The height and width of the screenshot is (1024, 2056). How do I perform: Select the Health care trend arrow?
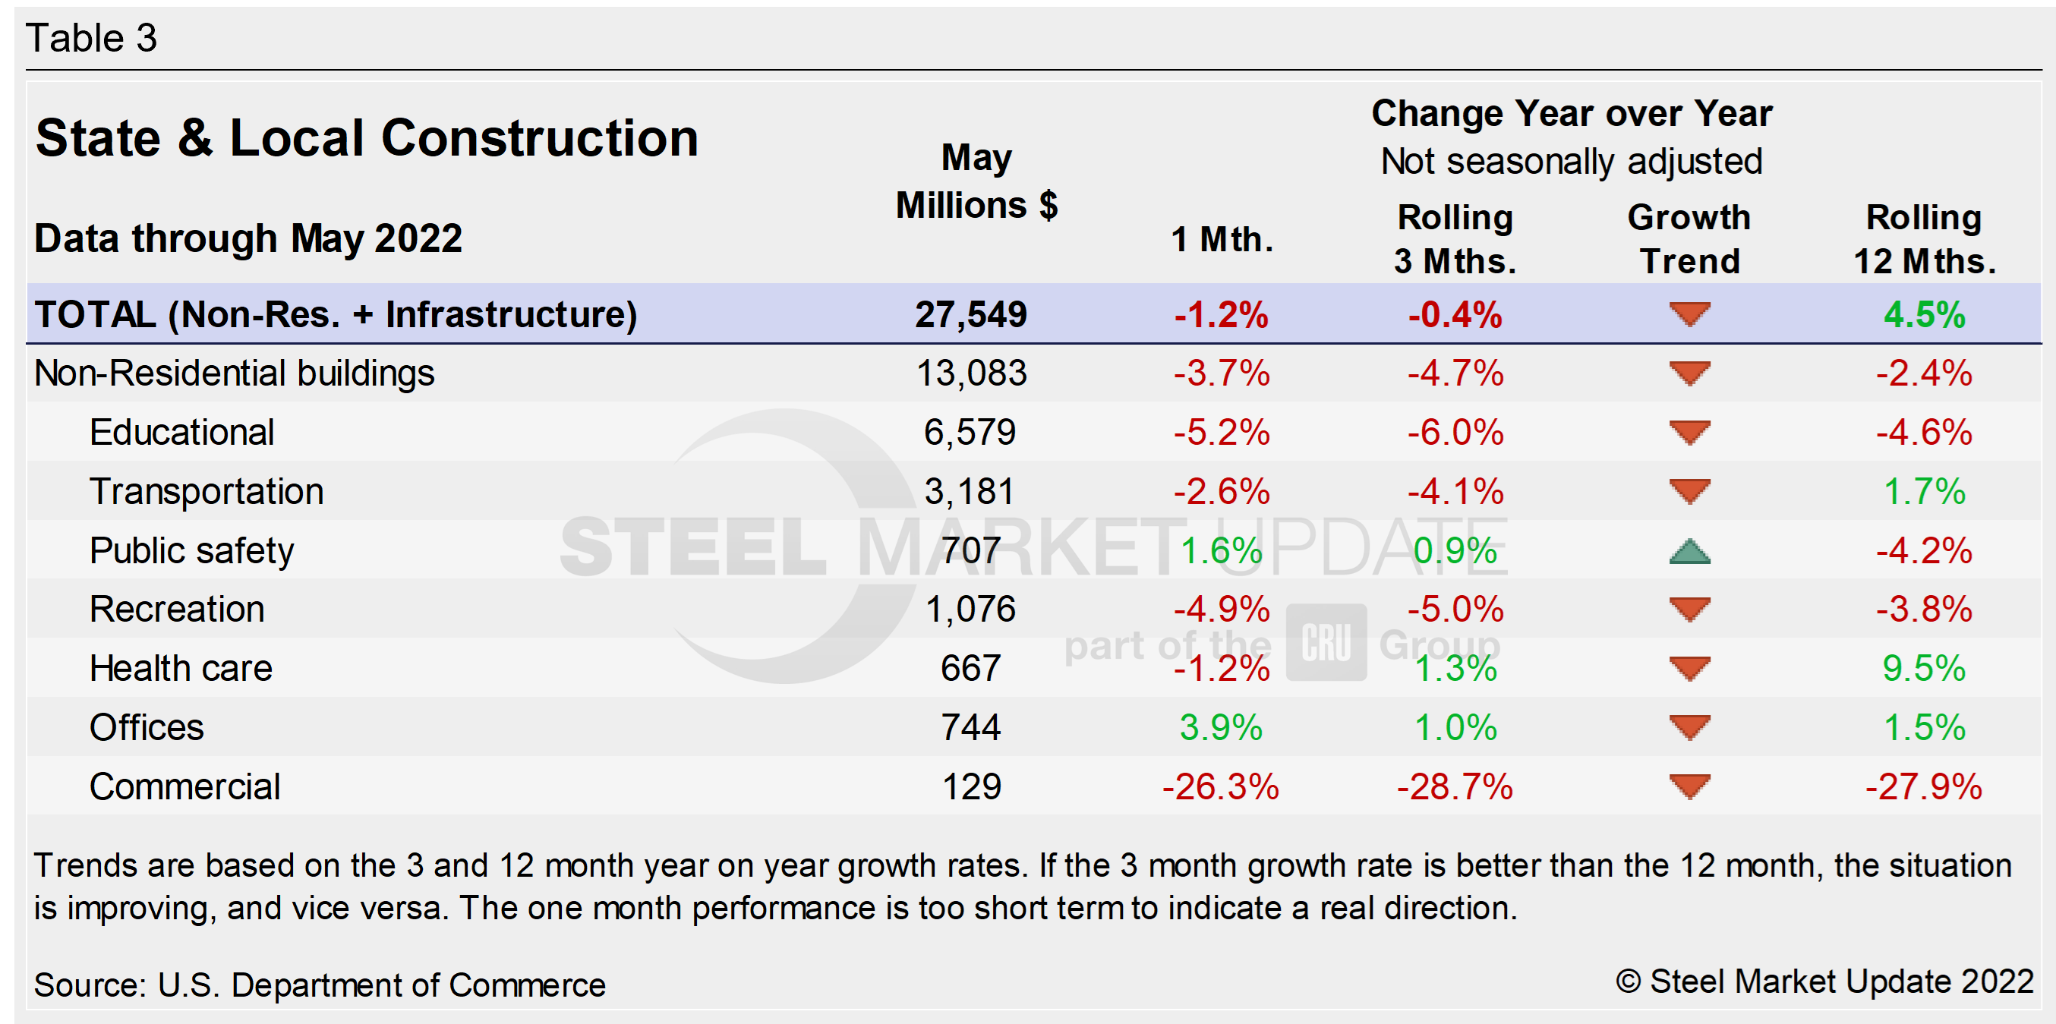click(1689, 668)
